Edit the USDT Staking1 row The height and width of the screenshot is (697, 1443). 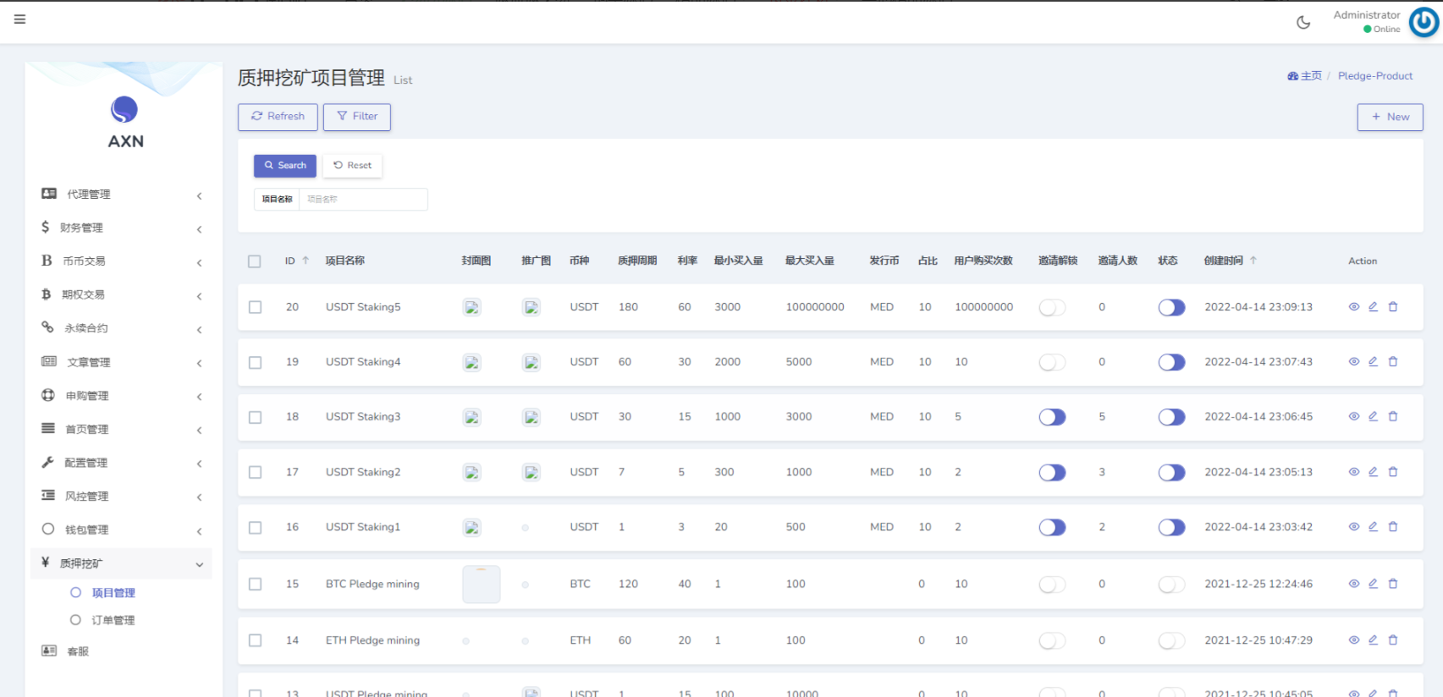click(1373, 527)
